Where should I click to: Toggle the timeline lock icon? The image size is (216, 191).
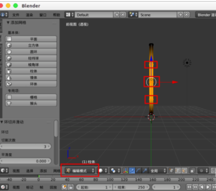(x=71, y=187)
